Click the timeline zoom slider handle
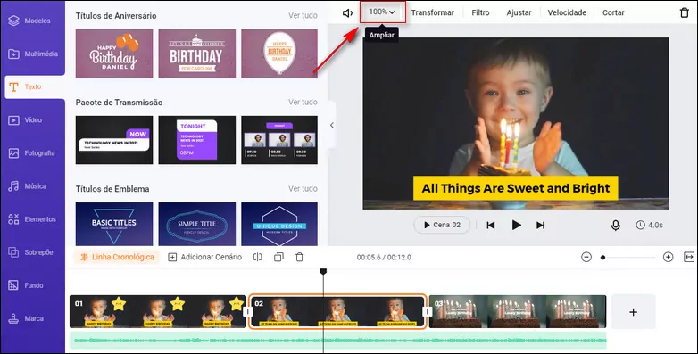This screenshot has height=354, width=698. [x=602, y=258]
